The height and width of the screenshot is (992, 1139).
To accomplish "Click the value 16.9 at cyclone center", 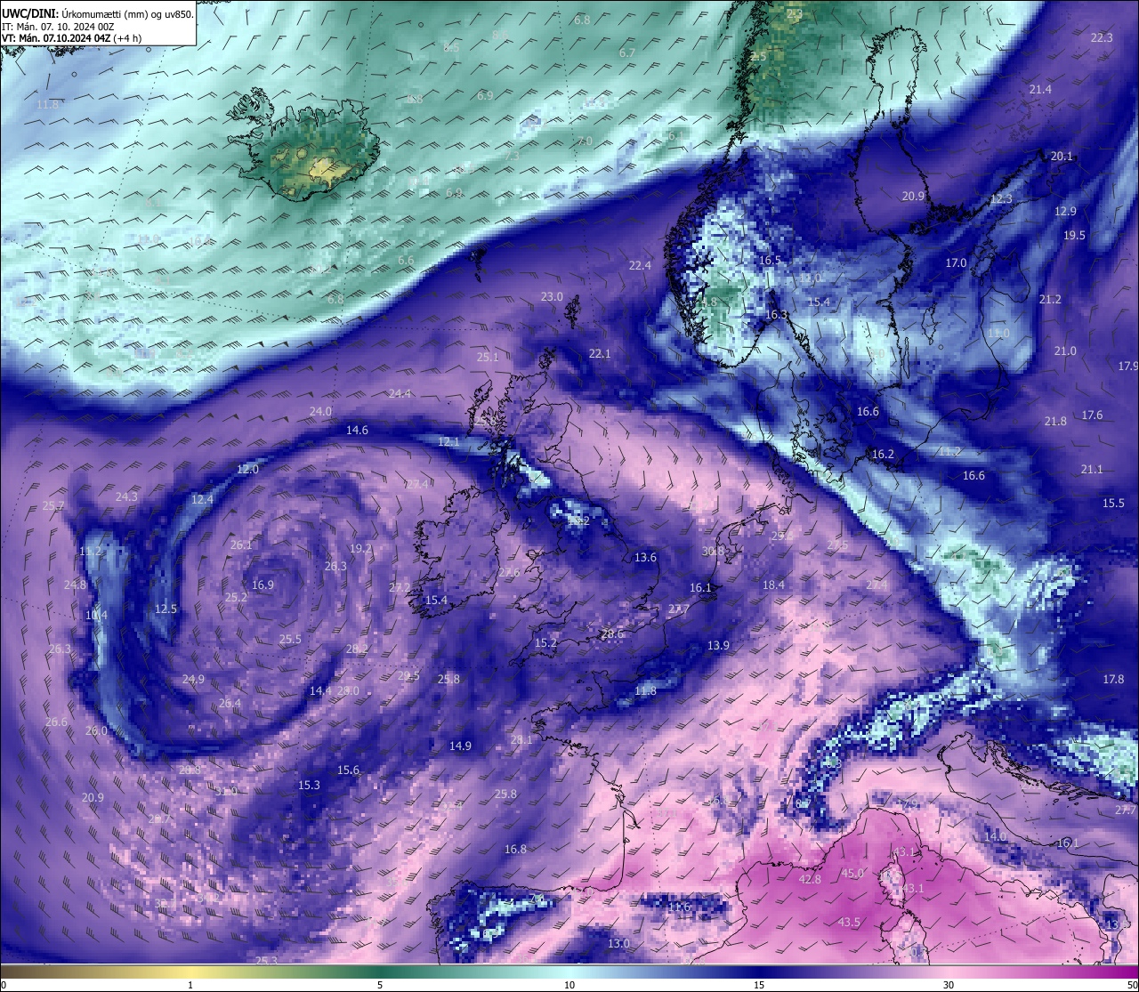I will [x=263, y=585].
